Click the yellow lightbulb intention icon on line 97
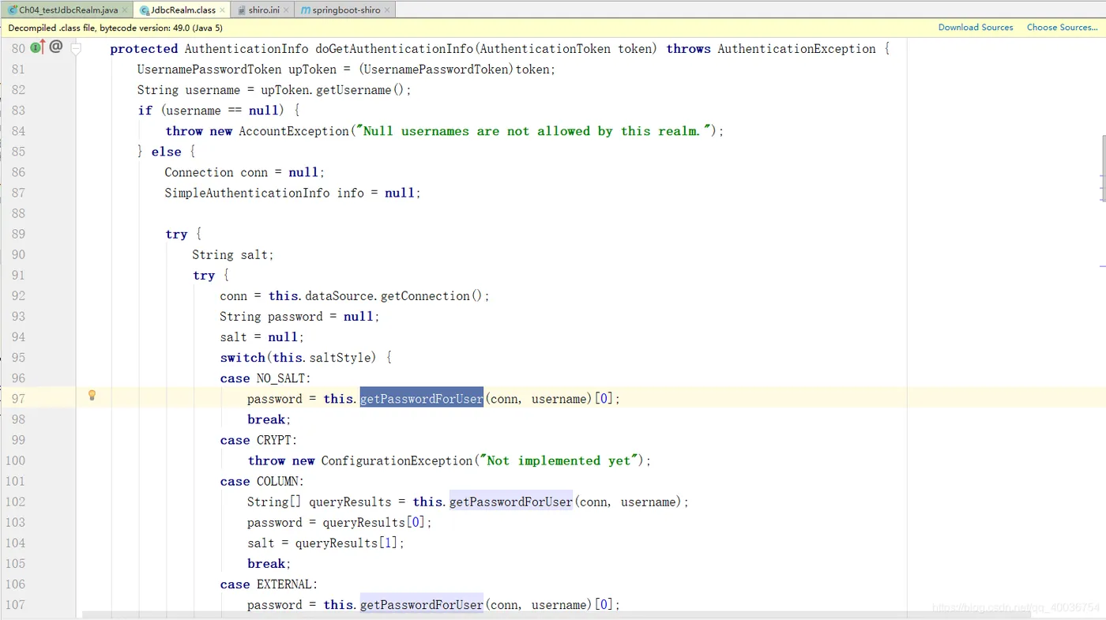This screenshot has height=620, width=1106. (92, 395)
